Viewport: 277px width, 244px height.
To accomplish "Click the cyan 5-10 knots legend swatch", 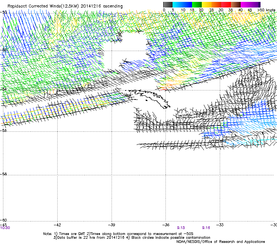I will [x=177, y=5].
